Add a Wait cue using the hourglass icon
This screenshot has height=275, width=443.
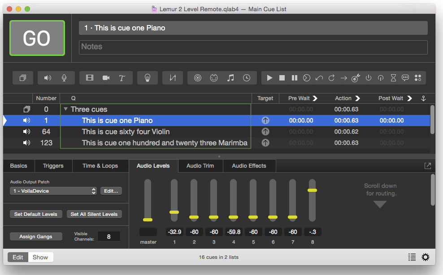click(393, 78)
